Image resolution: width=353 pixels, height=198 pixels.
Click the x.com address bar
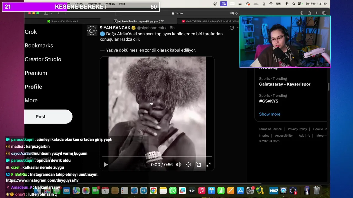(x=177, y=13)
